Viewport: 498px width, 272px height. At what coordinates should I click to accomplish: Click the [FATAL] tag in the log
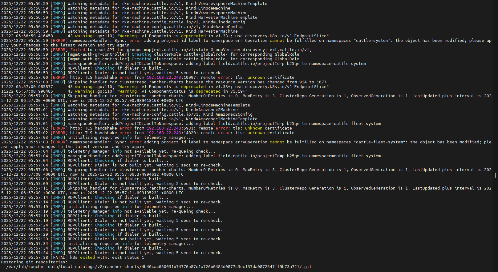[59, 258]
